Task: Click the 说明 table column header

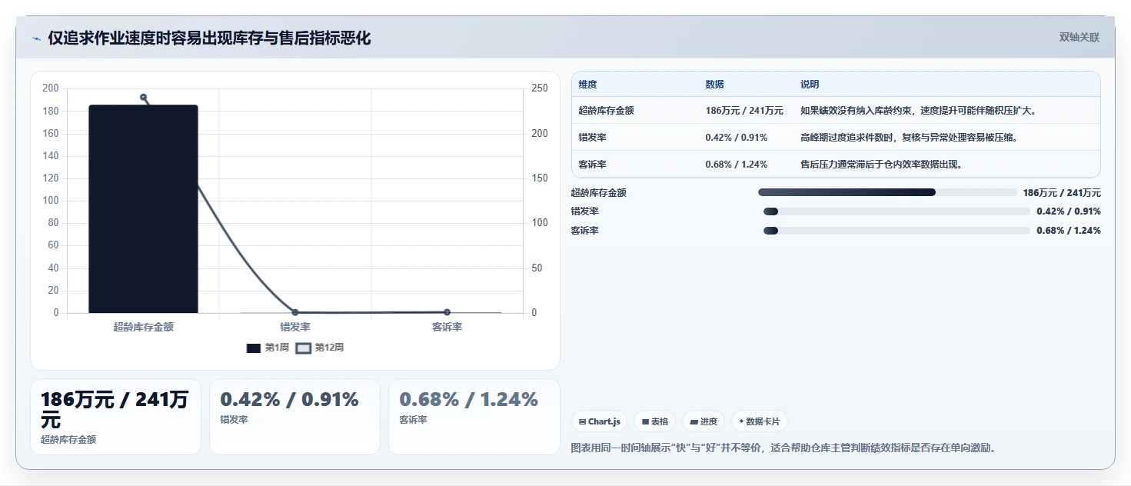Action: (810, 85)
